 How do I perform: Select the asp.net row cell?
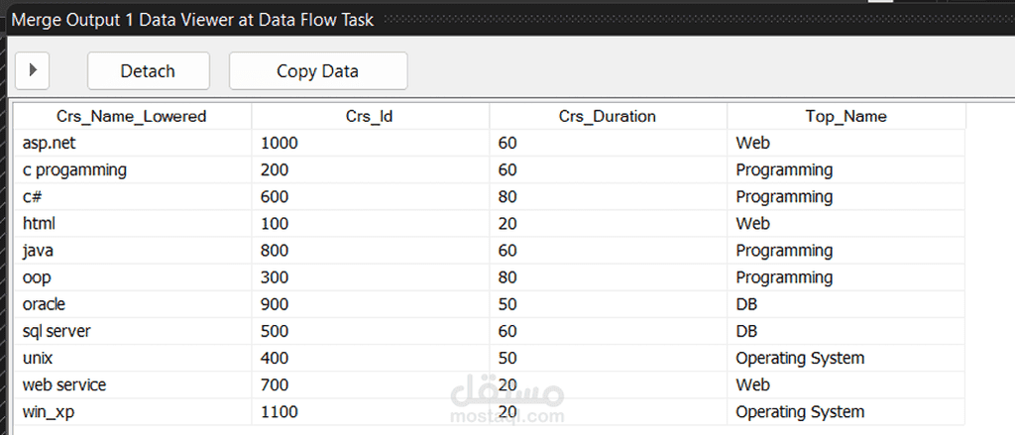coord(132,143)
